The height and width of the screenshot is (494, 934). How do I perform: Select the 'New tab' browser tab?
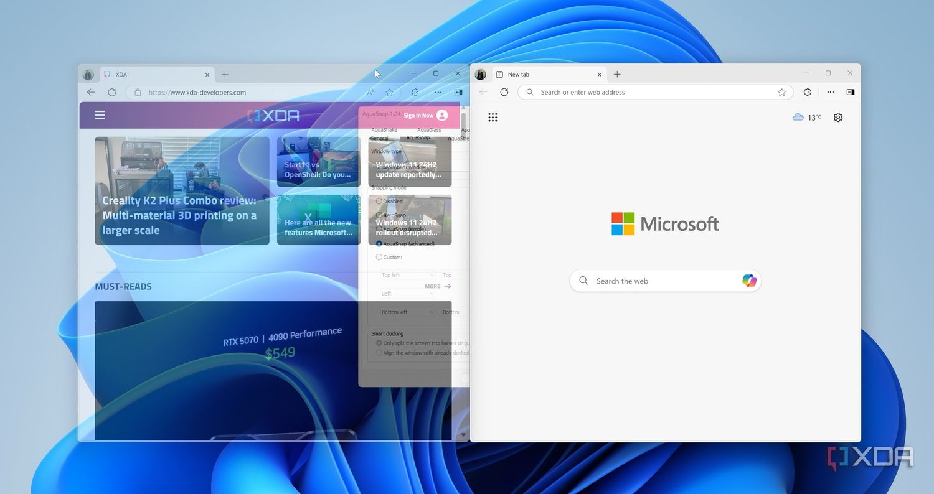549,75
